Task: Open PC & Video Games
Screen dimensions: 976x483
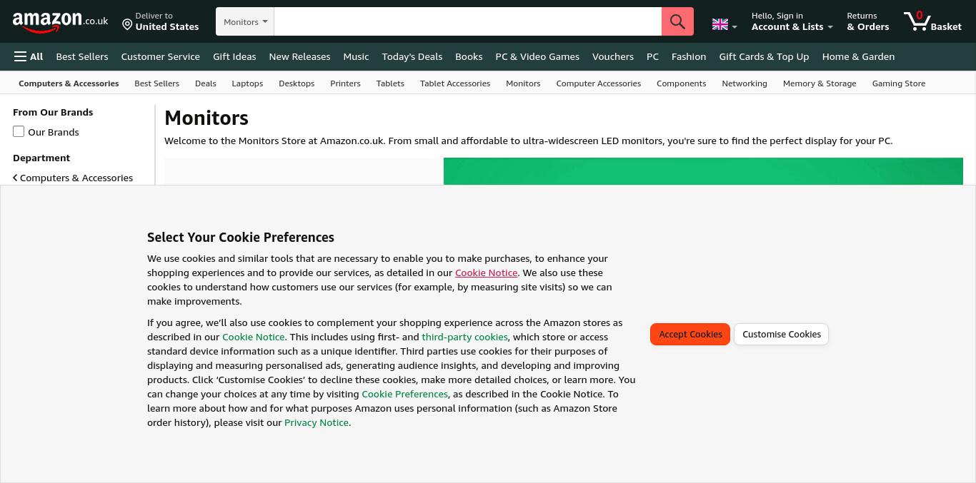Action: tap(537, 56)
